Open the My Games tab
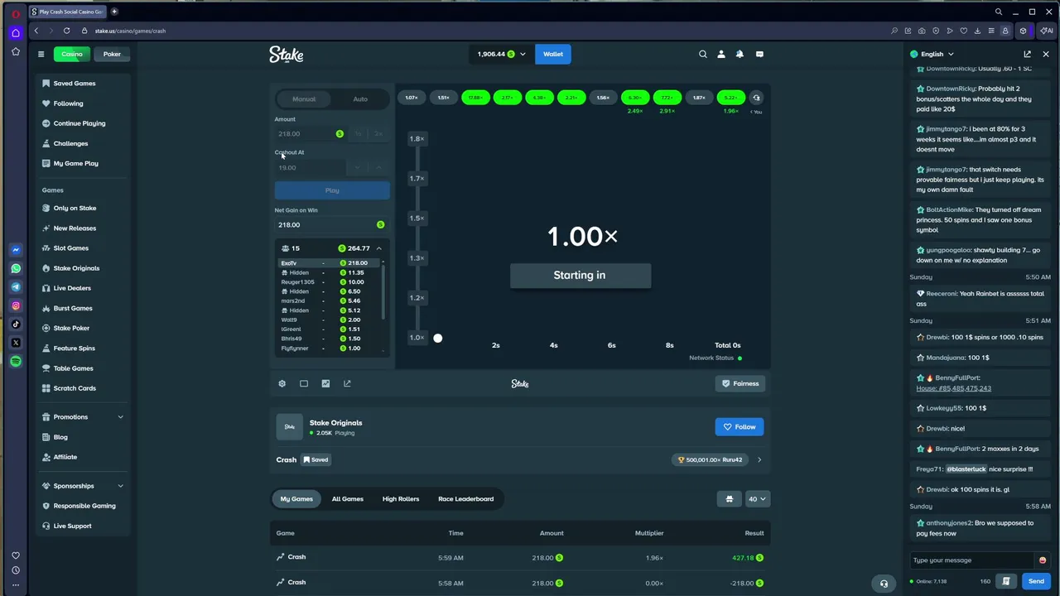 (x=296, y=499)
